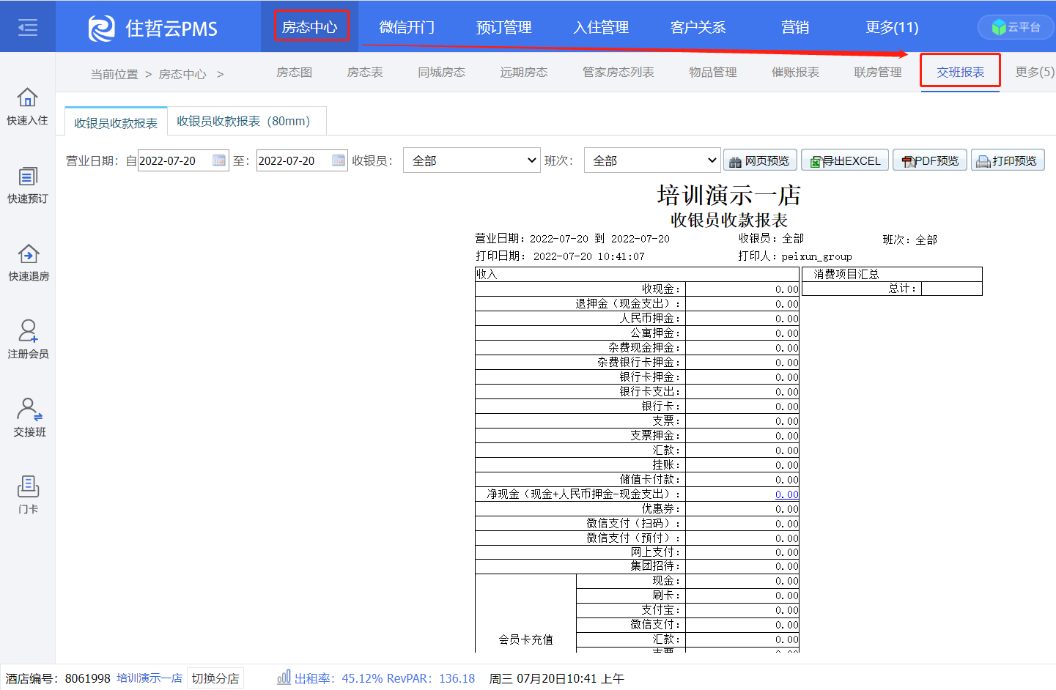Switch to 收银员收款报表 tab
The image size is (1056, 690).
click(116, 122)
